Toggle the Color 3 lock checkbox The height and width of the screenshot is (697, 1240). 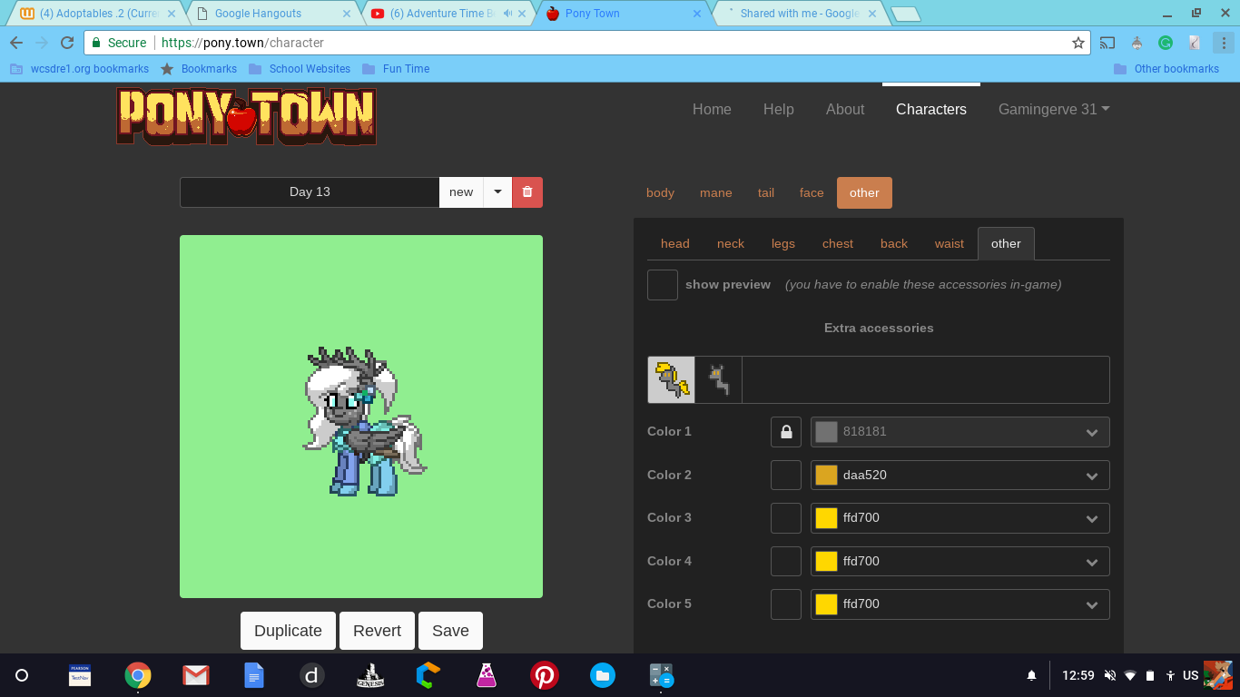click(786, 518)
